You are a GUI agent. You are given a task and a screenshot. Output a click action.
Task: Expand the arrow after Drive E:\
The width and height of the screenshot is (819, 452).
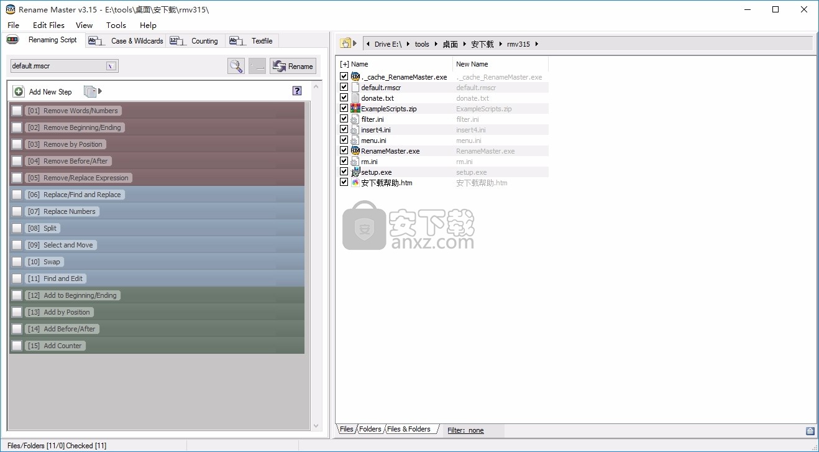coord(407,44)
